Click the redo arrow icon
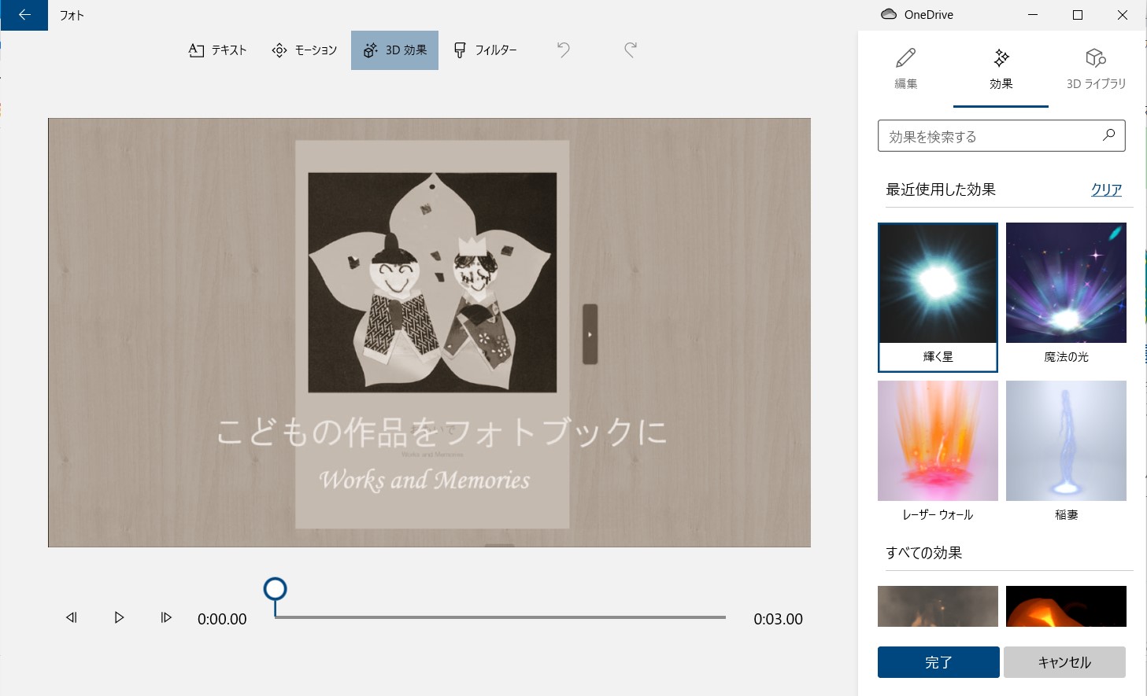The width and height of the screenshot is (1147, 696). (631, 50)
